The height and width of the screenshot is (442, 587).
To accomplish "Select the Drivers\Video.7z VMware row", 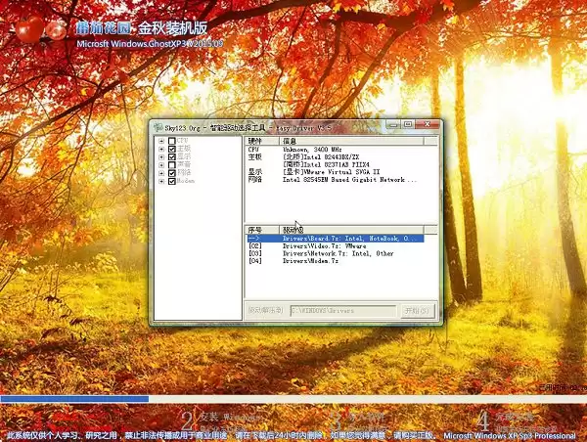I will 325,245.
